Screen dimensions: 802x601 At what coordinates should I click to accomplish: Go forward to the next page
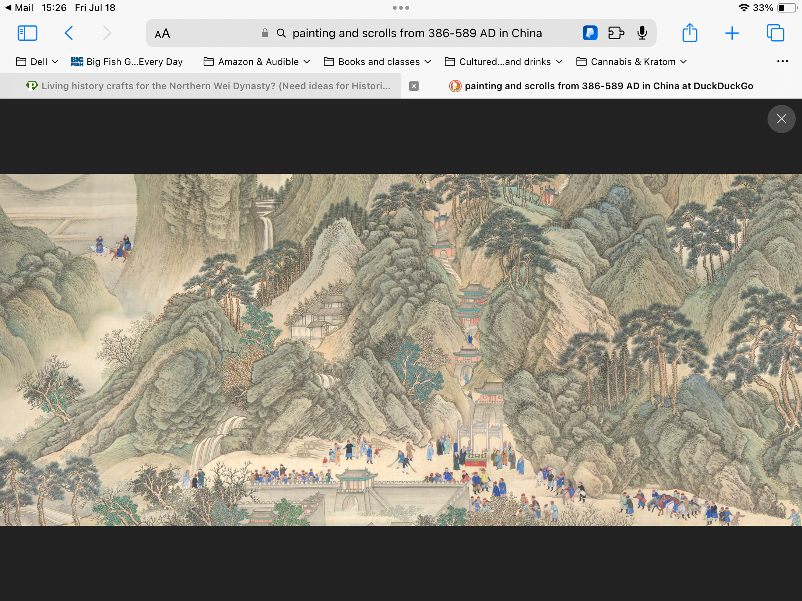pos(107,33)
